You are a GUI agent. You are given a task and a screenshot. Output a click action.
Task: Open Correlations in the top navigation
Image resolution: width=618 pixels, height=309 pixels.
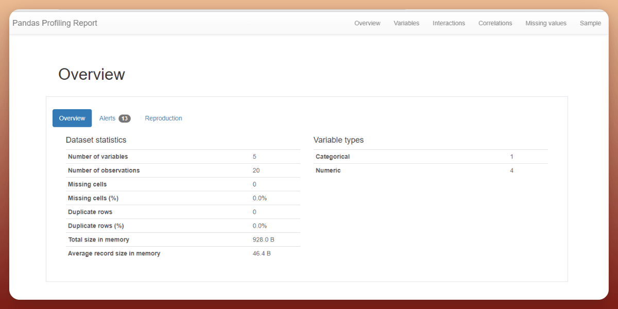[495, 23]
